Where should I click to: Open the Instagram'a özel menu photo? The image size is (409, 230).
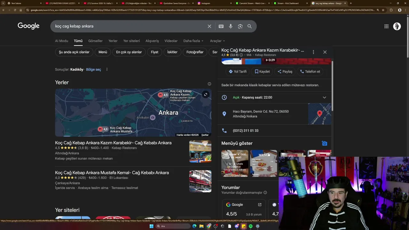(235, 163)
